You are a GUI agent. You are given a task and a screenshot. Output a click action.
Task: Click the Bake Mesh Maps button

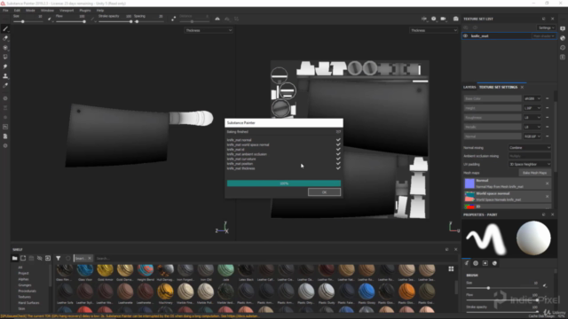tap(534, 173)
